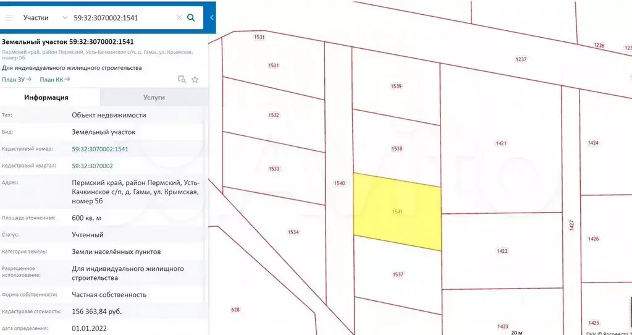Screen dimensions: 632x335
Task: Open the План ЗУ link
Action: 17,79
